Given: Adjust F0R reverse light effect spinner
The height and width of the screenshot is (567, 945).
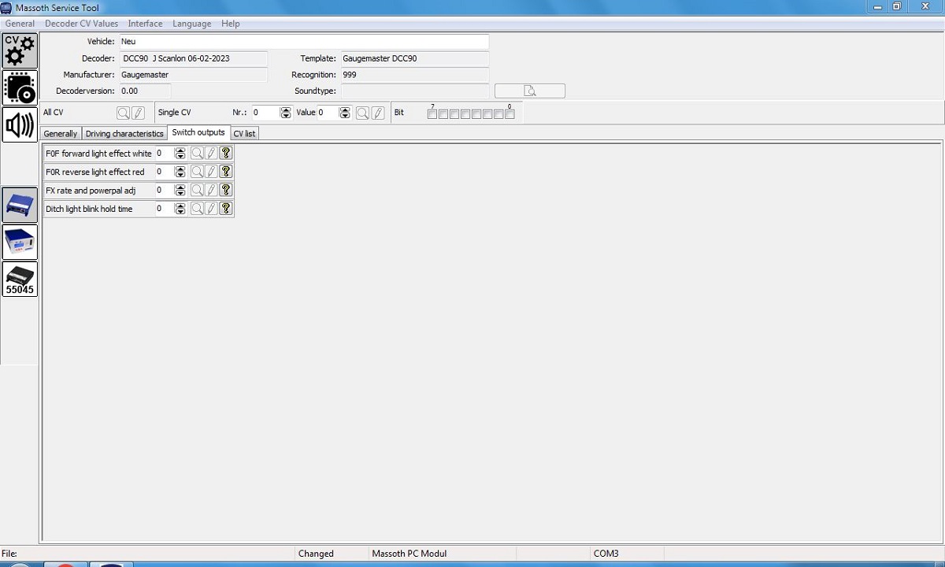Looking at the screenshot, I should coord(180,172).
